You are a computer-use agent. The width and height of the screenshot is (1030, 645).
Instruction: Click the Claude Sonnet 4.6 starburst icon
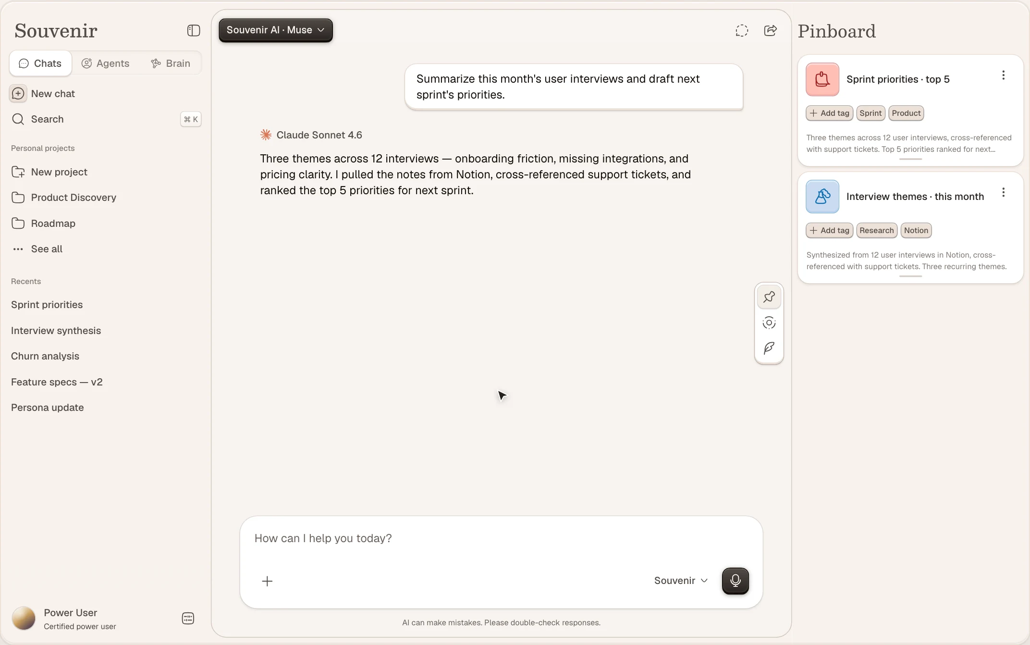(x=266, y=135)
